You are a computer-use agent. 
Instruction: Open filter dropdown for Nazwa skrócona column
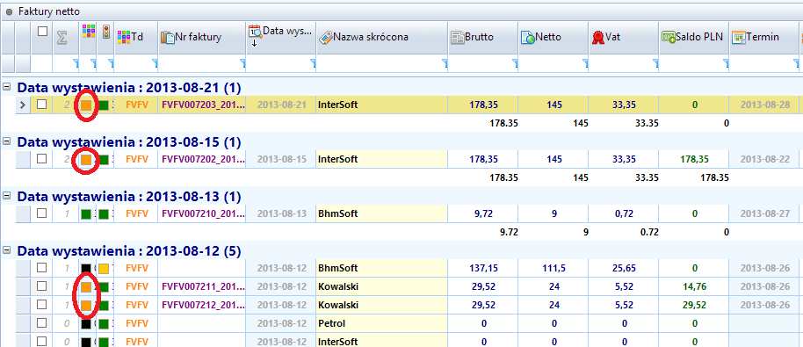pos(444,63)
